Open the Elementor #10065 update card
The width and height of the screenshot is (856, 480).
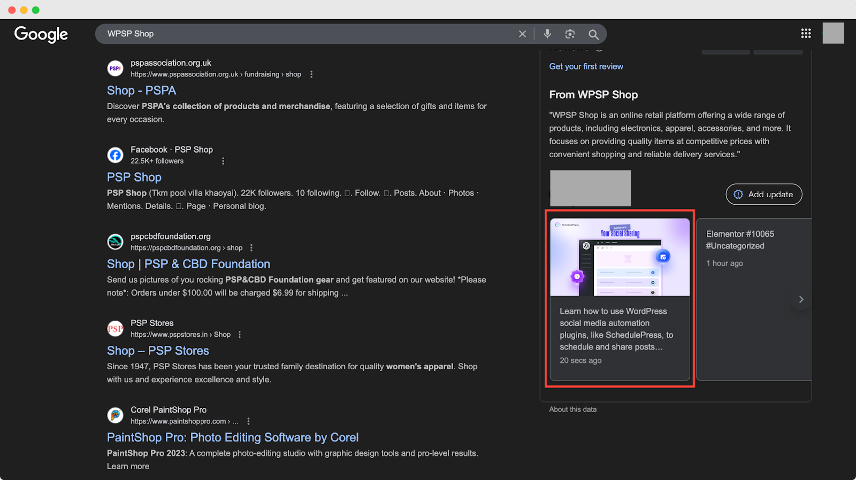coord(754,299)
